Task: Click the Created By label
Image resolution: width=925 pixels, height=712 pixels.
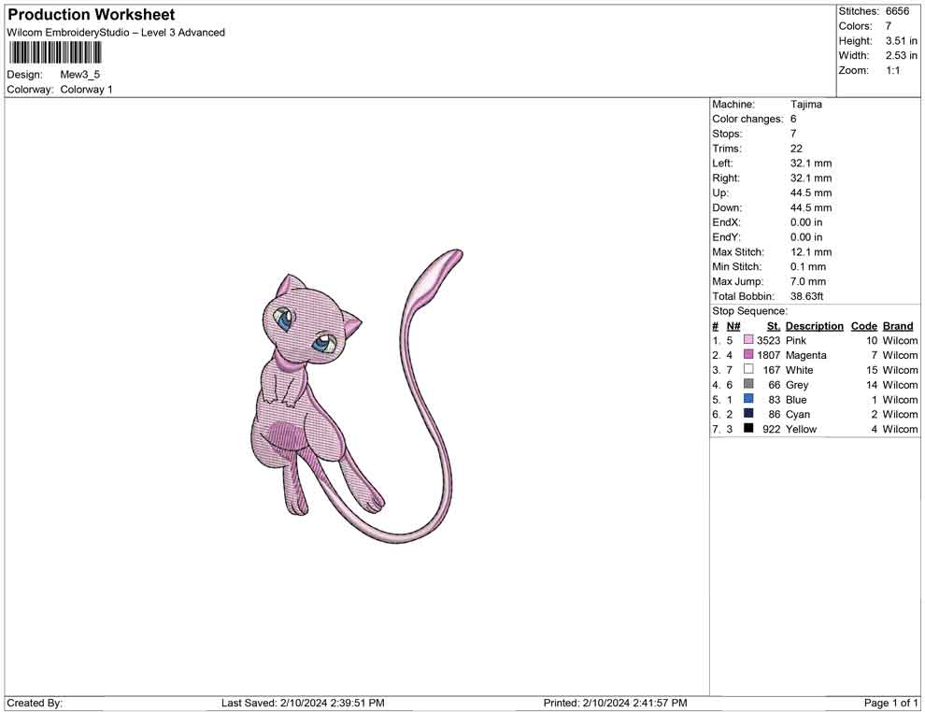Action: point(35,704)
